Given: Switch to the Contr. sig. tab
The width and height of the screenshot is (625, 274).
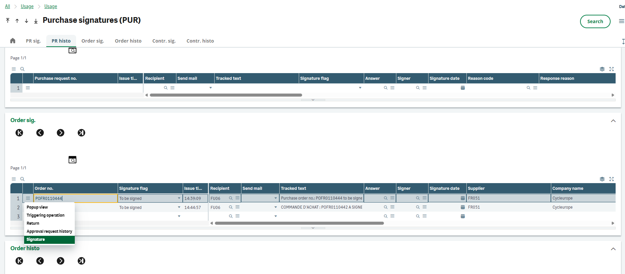Looking at the screenshot, I should [x=164, y=41].
